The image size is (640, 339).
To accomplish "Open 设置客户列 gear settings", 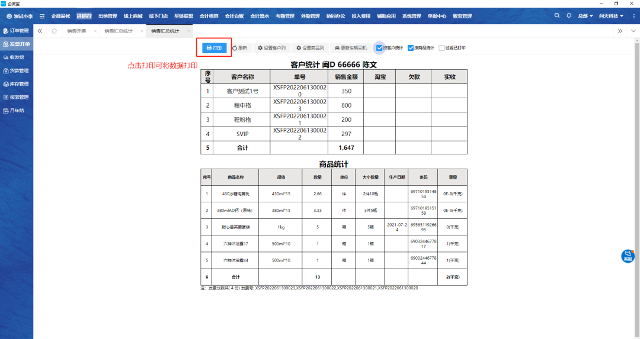I will coord(271,48).
